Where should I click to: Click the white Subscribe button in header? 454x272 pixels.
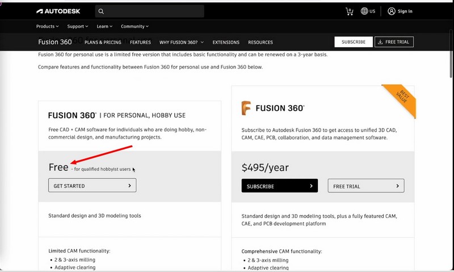click(353, 42)
